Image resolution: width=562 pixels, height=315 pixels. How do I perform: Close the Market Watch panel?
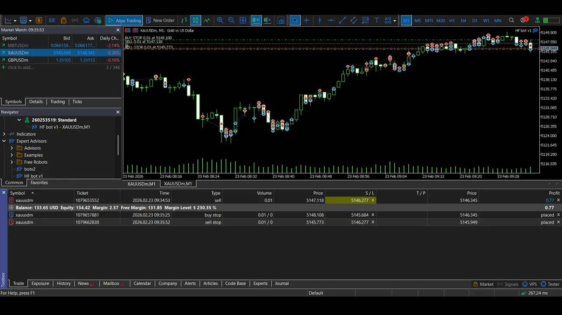pyautogui.click(x=118, y=30)
